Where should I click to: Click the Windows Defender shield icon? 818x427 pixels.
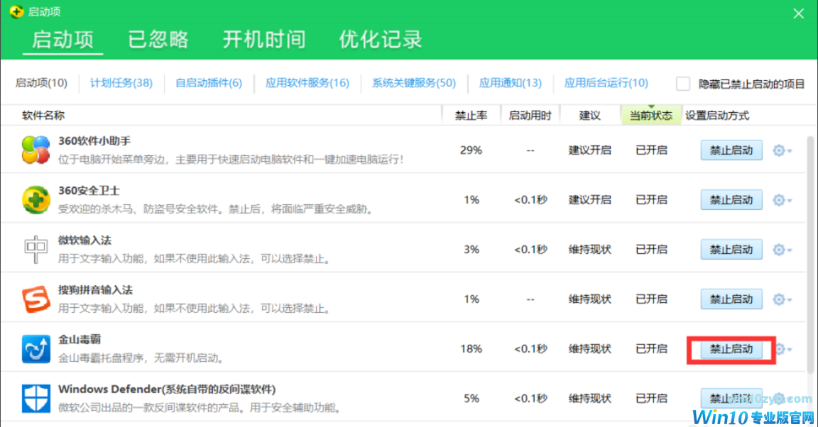[x=36, y=399]
